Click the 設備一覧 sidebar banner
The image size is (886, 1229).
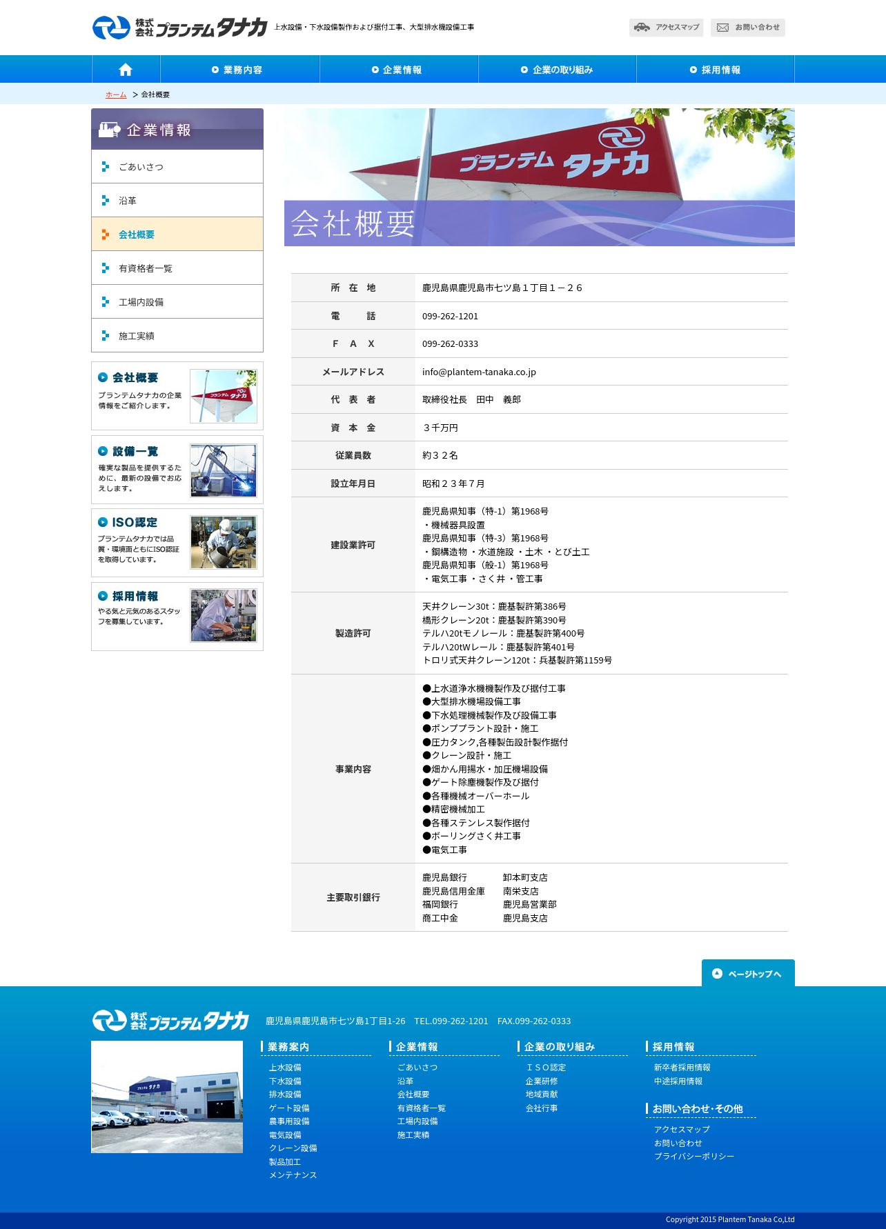177,470
